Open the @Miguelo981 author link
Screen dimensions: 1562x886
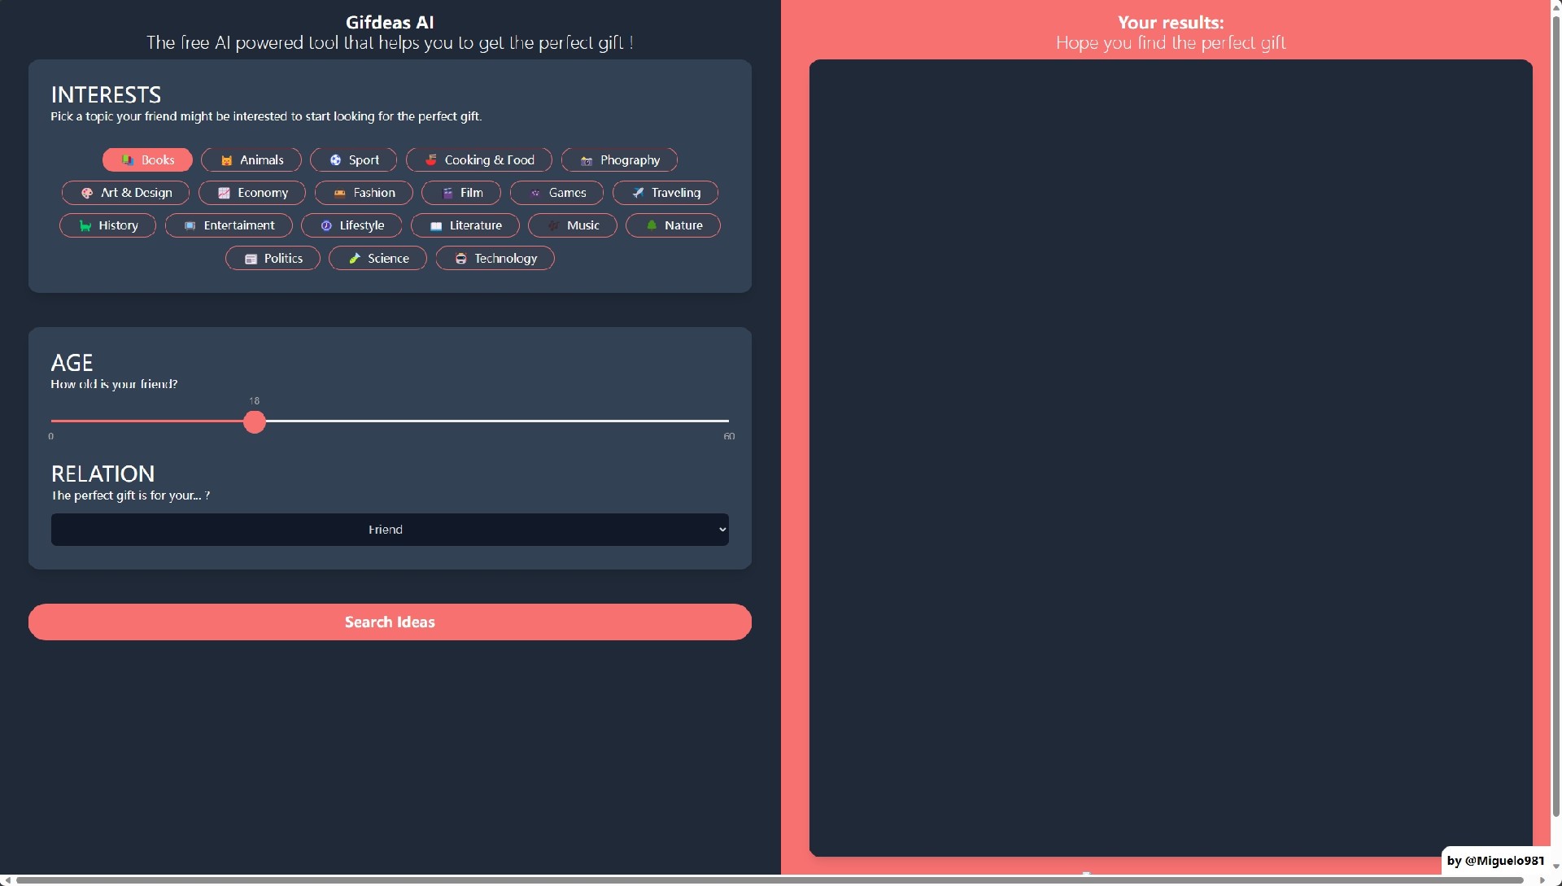[x=1494, y=861]
